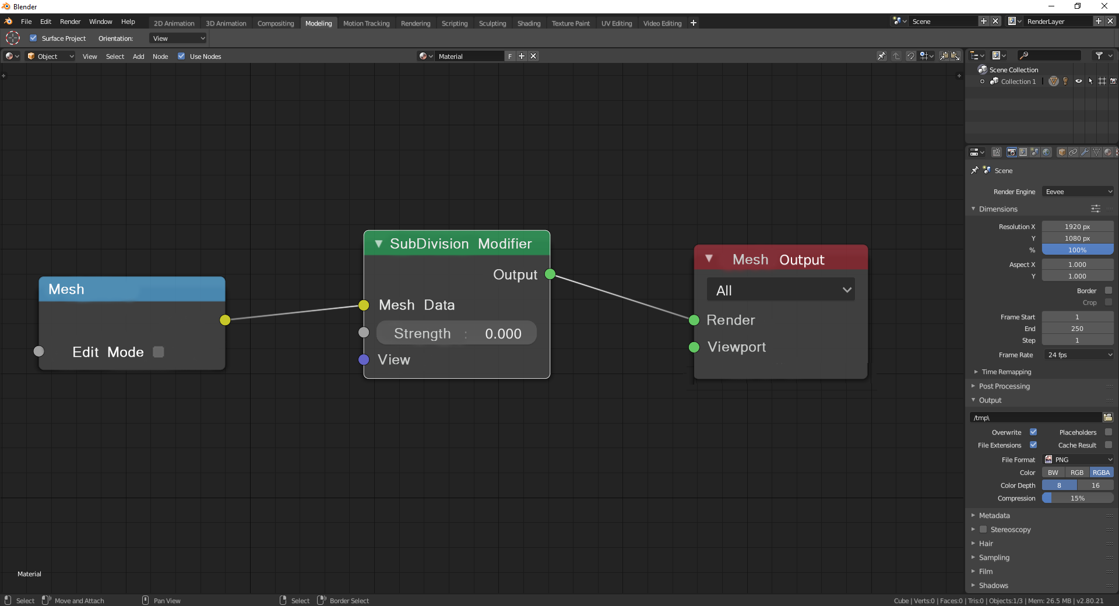1119x606 pixels.
Task: Open the Material properties sphere icon
Action: click(x=1108, y=152)
